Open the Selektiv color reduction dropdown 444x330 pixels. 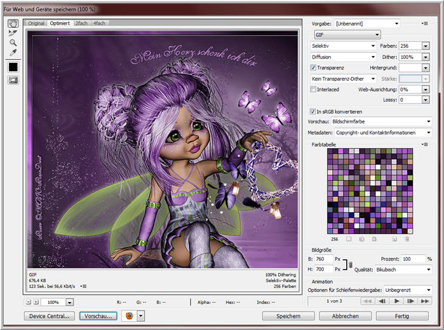344,46
